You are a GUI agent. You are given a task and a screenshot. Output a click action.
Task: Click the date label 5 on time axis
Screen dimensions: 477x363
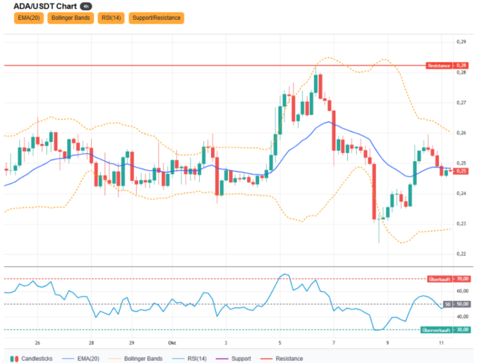[280, 343]
